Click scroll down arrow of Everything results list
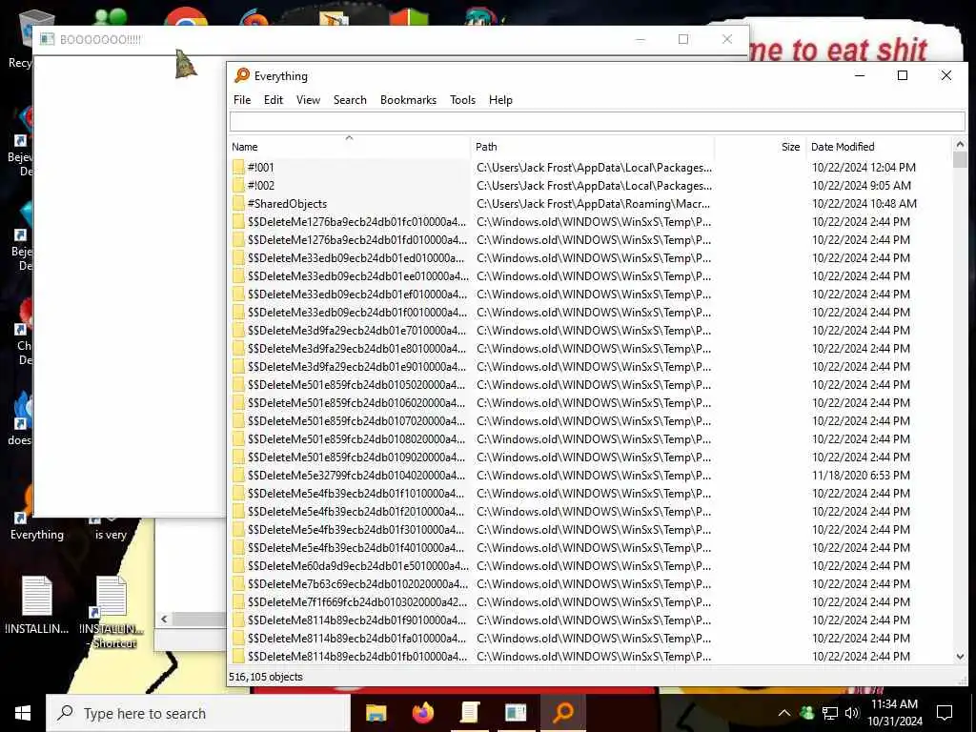This screenshot has width=976, height=732. 960,657
